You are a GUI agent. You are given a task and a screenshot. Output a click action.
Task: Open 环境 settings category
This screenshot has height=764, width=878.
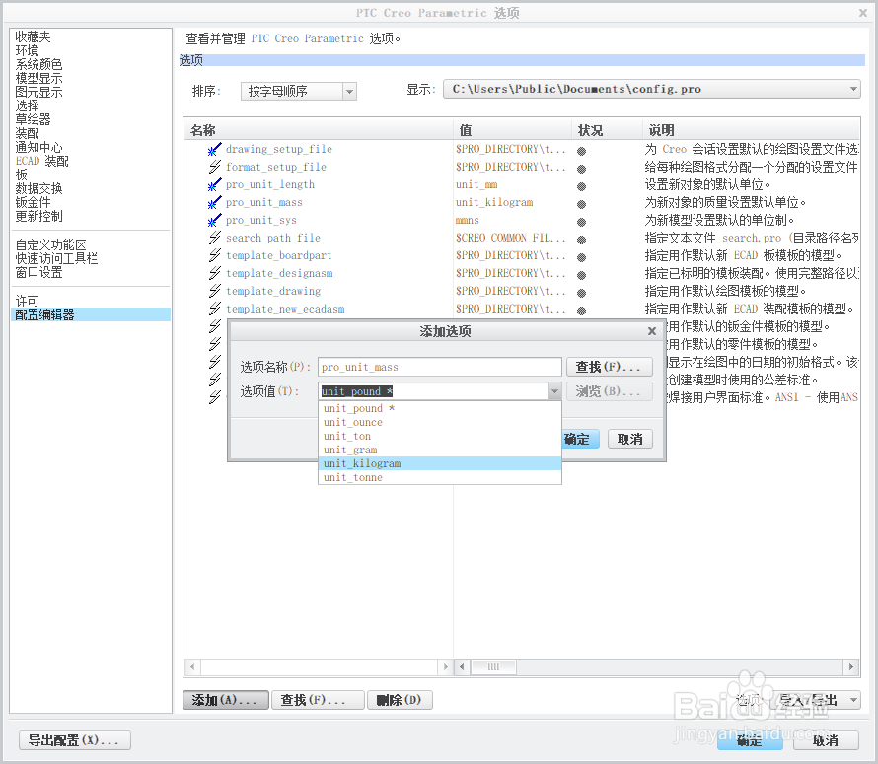point(27,50)
